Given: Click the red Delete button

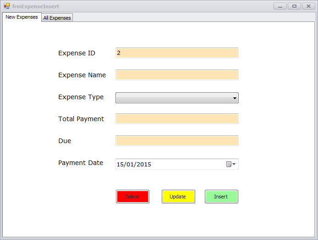Looking at the screenshot, I should coord(132,197).
